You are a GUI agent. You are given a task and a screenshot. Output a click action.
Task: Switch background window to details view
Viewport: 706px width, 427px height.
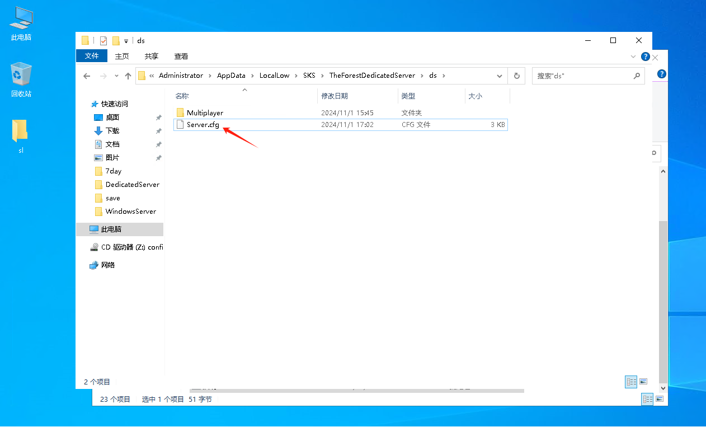click(647, 399)
